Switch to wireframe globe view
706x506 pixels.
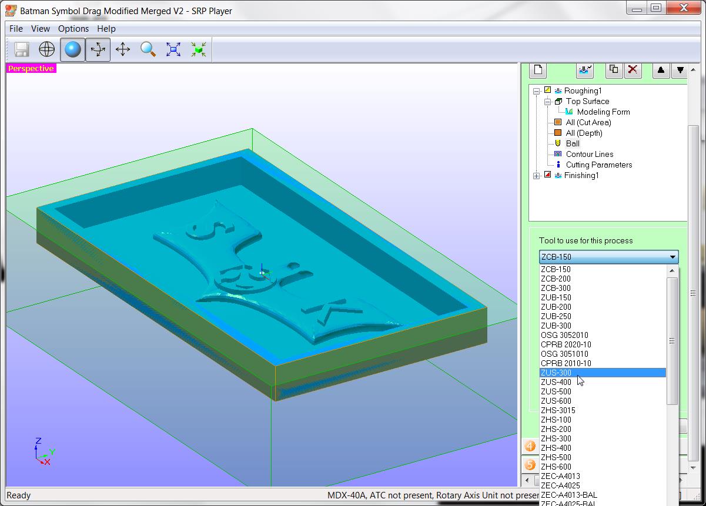coord(47,49)
